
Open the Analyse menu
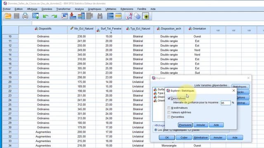tap(79, 9)
